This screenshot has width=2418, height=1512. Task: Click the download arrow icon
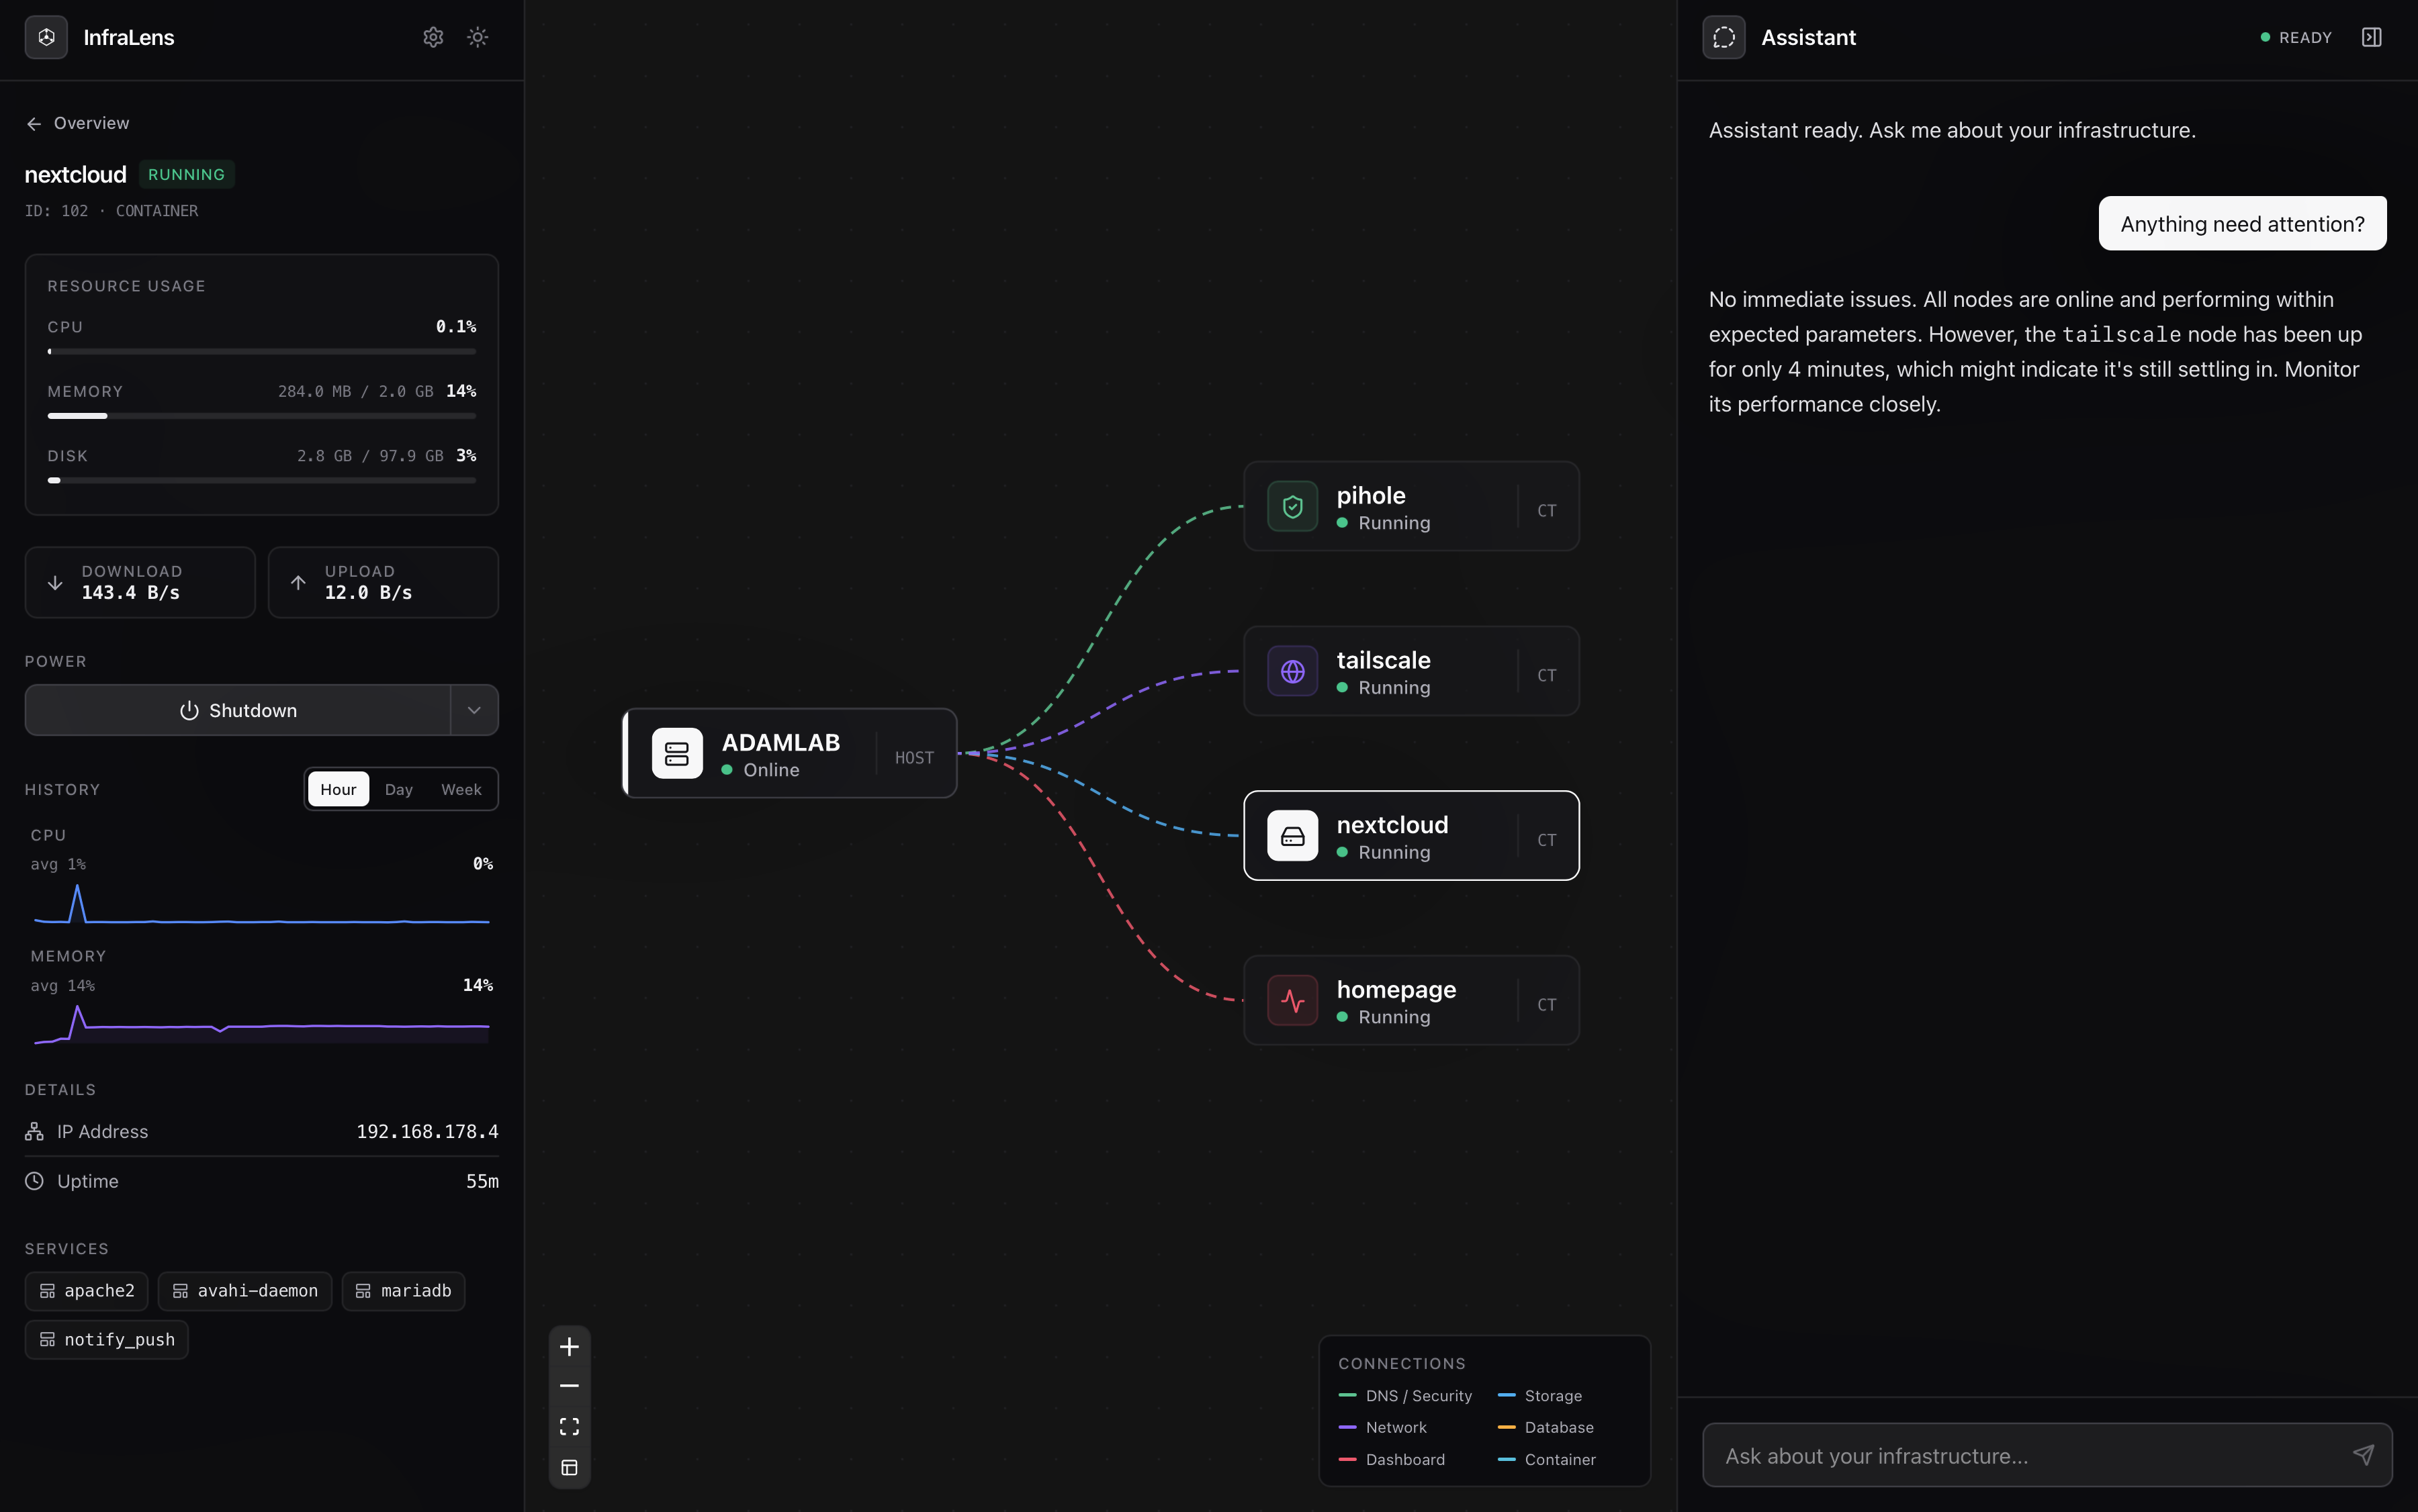tap(55, 582)
